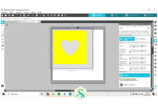Select the Freehand pencil tool
The image size is (158, 105).
click(x=2, y=36)
